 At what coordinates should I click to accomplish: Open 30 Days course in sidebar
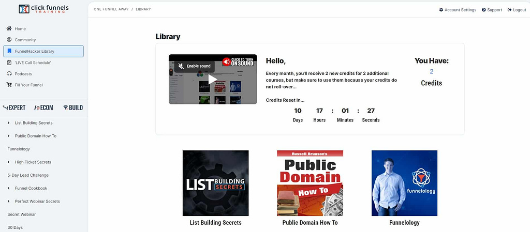pyautogui.click(x=15, y=228)
